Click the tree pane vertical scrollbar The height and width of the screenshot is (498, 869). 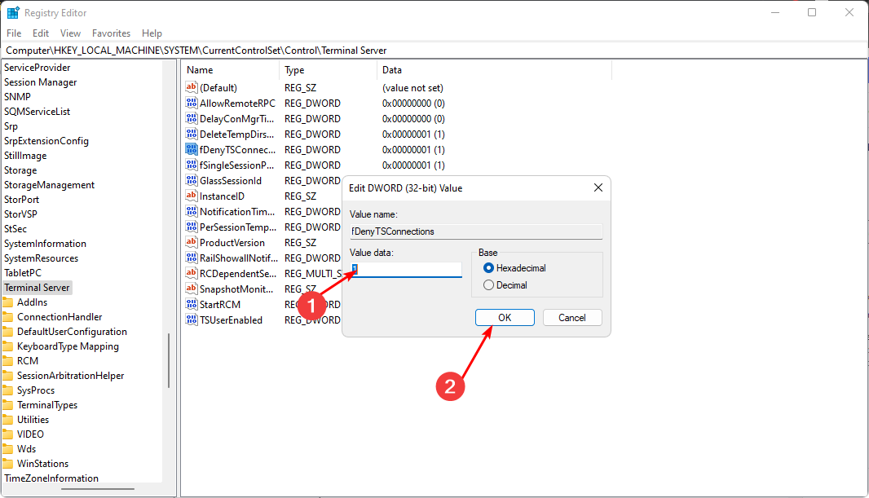[x=169, y=360]
